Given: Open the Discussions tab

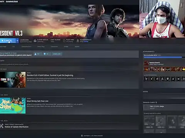Looking at the screenshot, I should 54,47.
